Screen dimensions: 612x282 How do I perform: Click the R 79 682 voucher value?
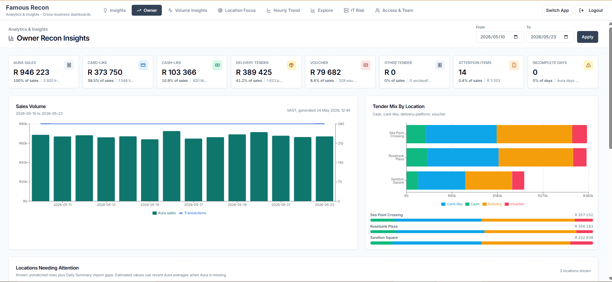tap(326, 72)
